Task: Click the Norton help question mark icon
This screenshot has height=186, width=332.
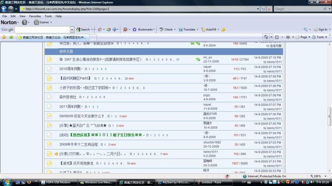Action: point(24,22)
